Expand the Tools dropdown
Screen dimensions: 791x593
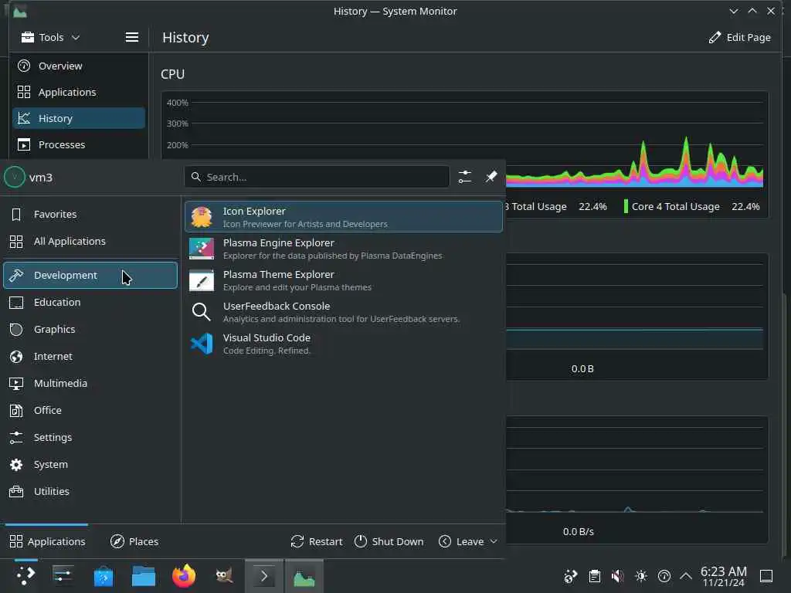coord(50,37)
